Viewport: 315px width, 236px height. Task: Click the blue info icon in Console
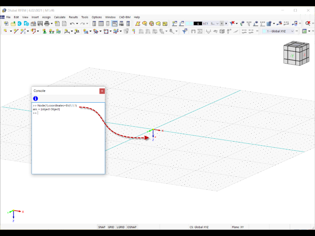[x=36, y=99]
